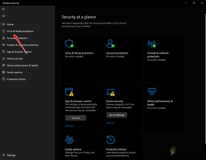Dismiss the App & browser control warning
Screen dimensions: 206x160
click(x=69, y=126)
